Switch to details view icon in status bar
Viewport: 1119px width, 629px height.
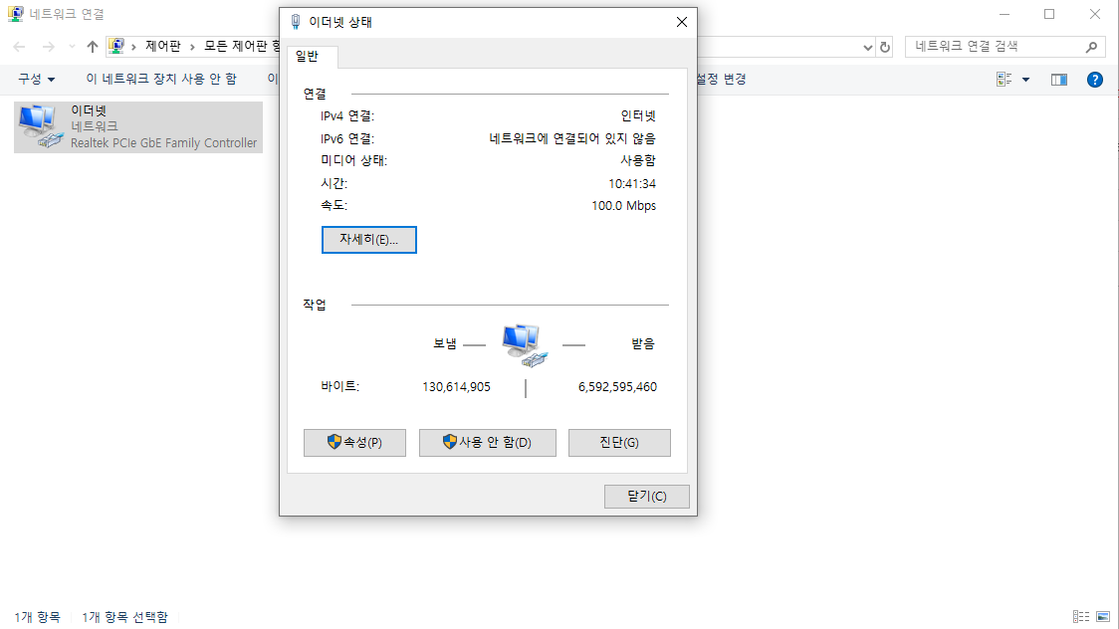coord(1080,617)
